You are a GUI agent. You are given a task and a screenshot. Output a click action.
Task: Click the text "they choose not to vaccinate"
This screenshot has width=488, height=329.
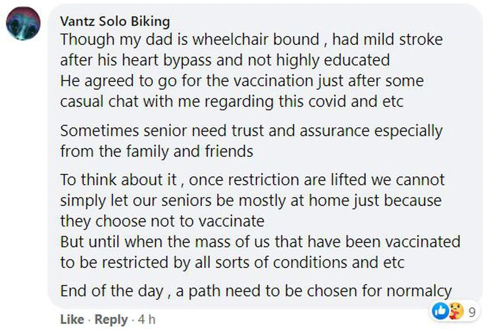[x=162, y=221]
